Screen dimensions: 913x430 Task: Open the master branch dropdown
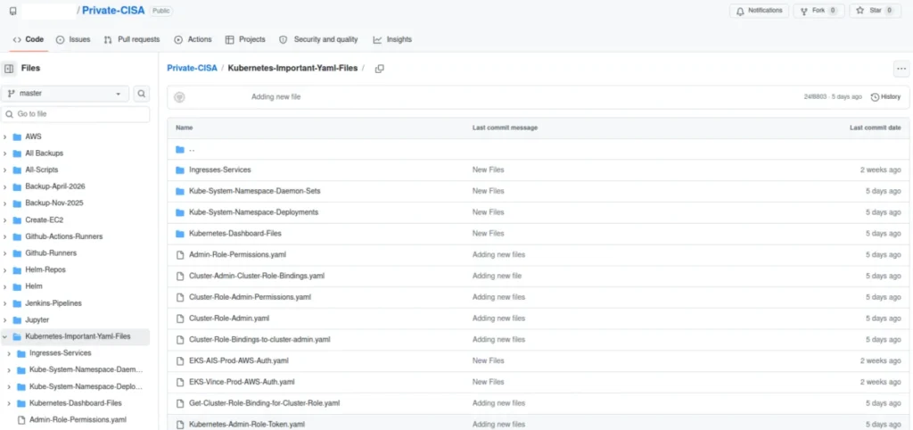[64, 93]
